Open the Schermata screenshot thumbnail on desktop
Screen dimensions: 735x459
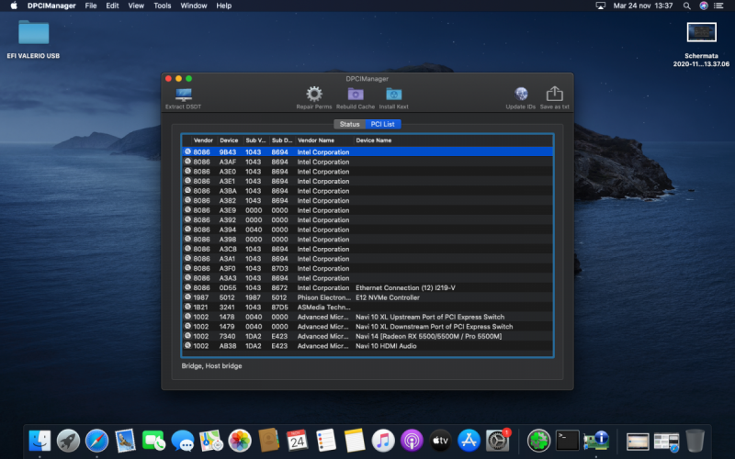point(701,33)
